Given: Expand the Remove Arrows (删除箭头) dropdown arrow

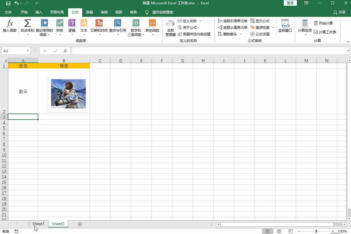Looking at the screenshot, I should 240,34.
